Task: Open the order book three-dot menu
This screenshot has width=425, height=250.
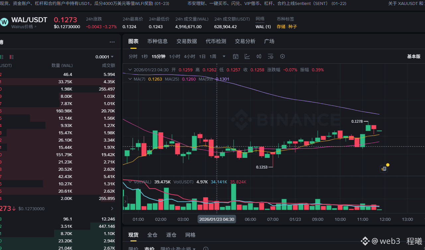Action: coord(112,42)
